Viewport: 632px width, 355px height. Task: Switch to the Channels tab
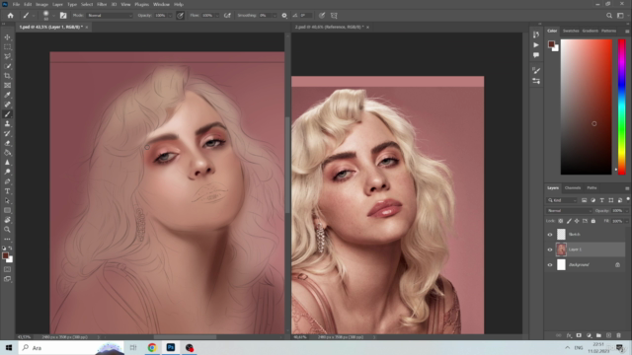pos(573,188)
